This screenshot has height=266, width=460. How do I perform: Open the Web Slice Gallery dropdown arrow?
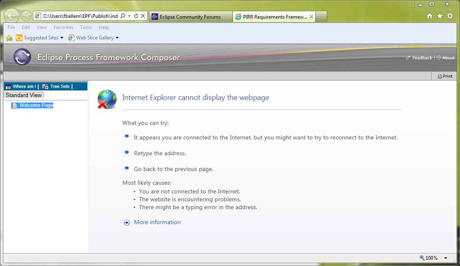117,38
